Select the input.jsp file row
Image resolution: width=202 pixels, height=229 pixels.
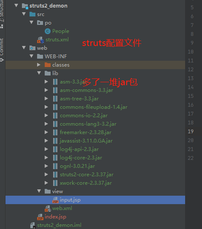tap(95, 200)
